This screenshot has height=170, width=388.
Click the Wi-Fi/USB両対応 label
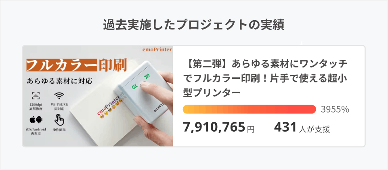(x=60, y=106)
